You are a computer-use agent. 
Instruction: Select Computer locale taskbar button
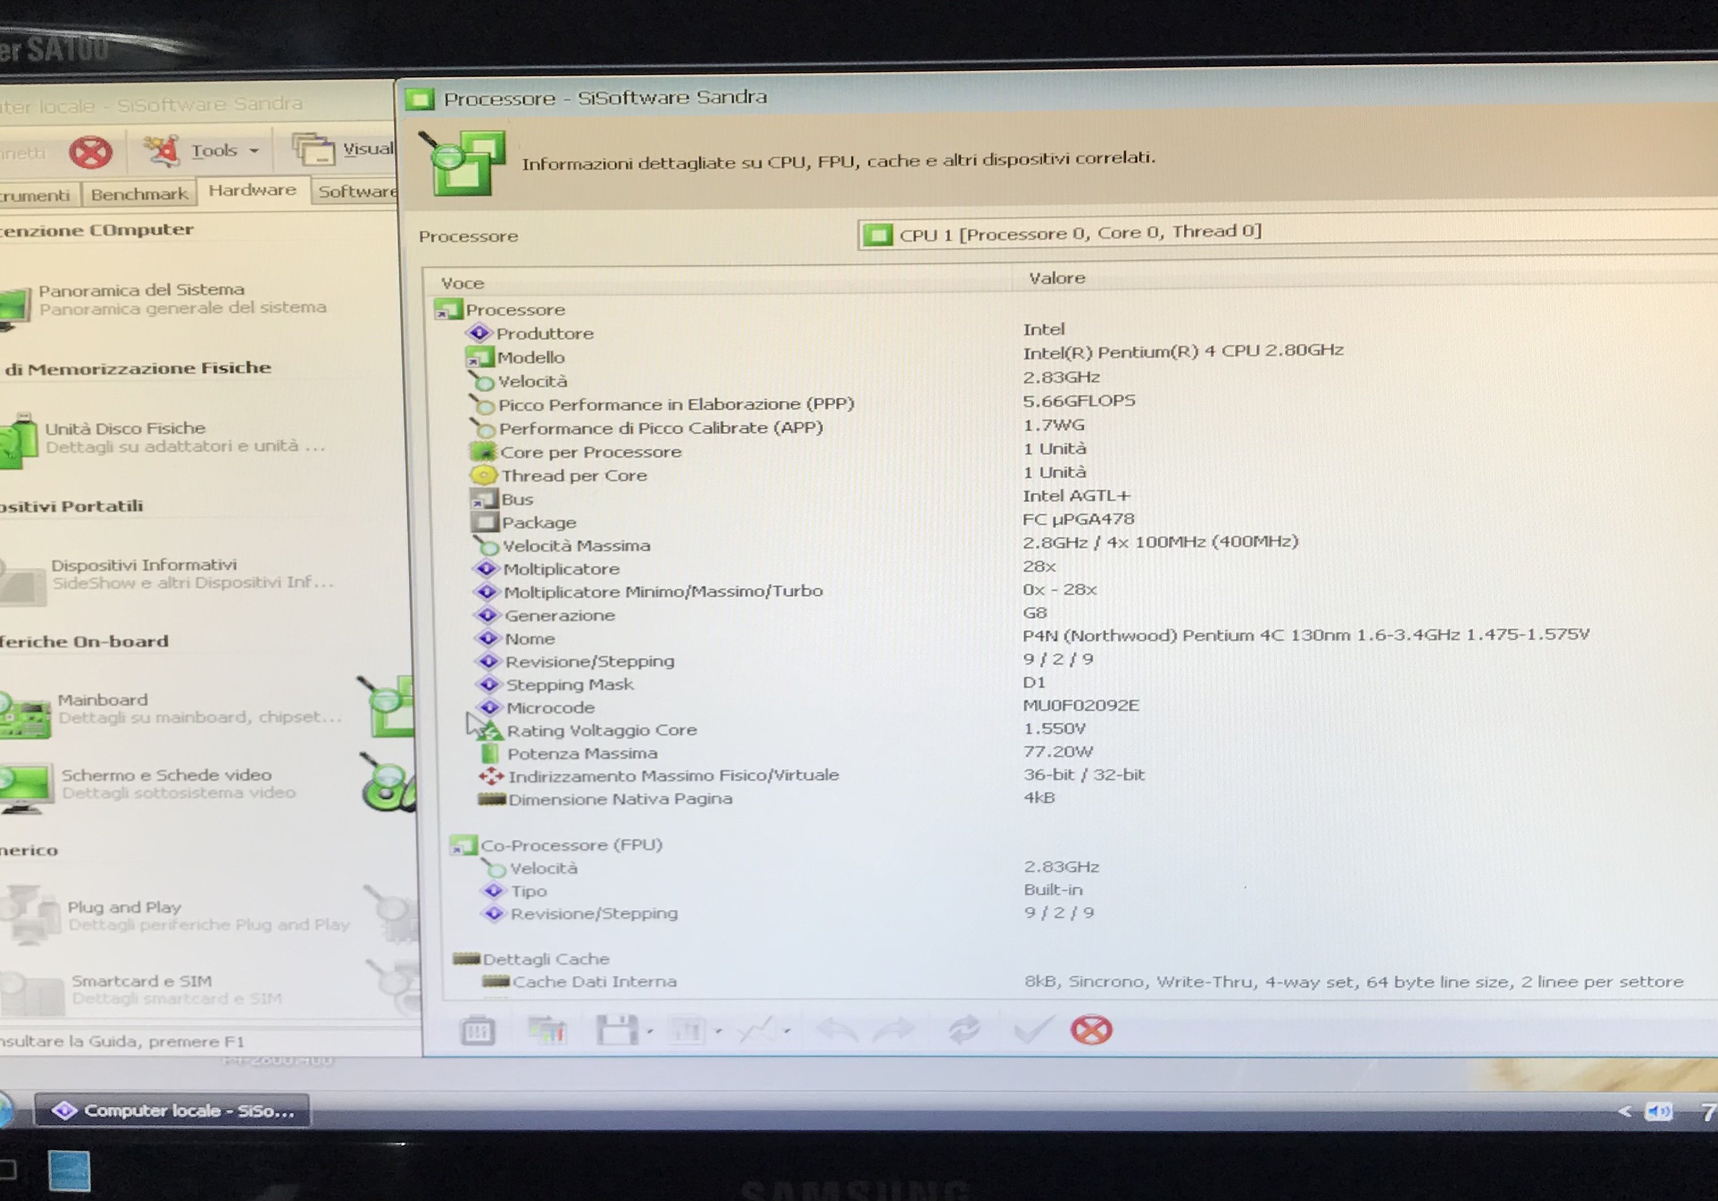coord(173,1111)
